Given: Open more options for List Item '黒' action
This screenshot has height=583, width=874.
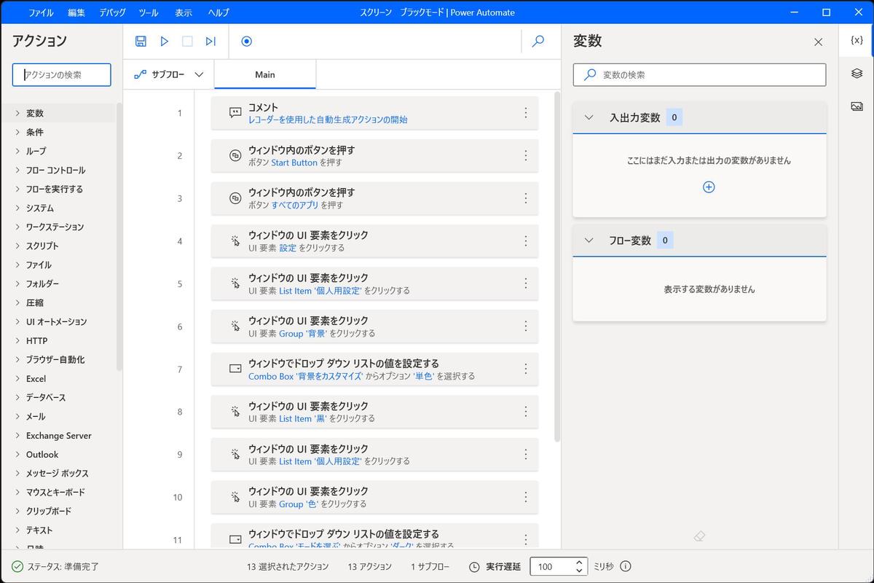Looking at the screenshot, I should click(x=526, y=412).
